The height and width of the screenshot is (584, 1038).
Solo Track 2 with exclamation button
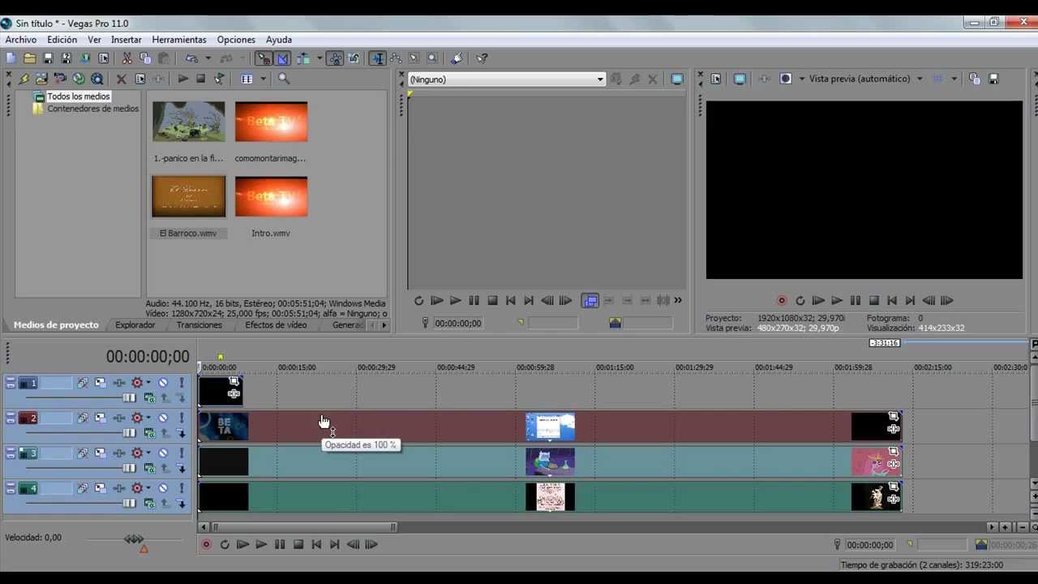tap(182, 418)
